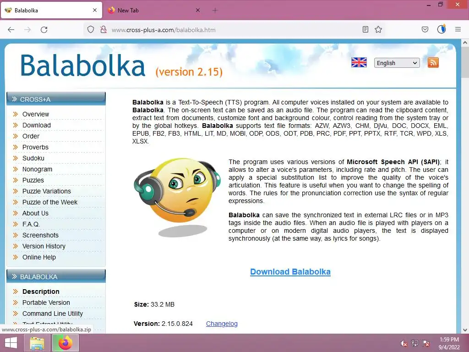Click the CROSS+A section header
Viewport: 469px width, 352px height.
coord(56,99)
